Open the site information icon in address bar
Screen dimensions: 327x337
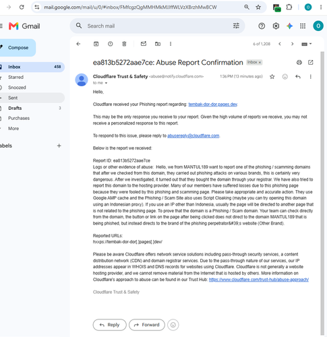pyautogui.click(x=37, y=7)
